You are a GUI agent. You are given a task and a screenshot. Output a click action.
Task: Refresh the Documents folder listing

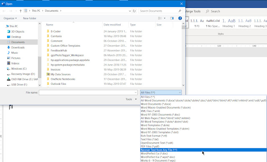[x=134, y=11]
